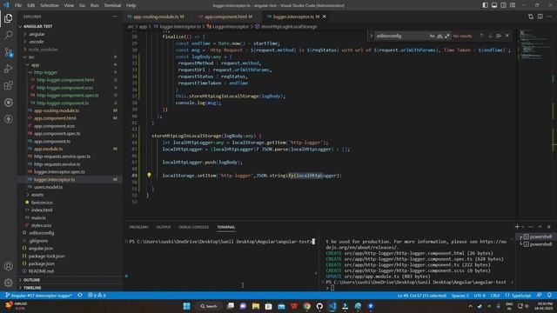The image size is (557, 313).
Task: Close the logger.interceptor.ts tab
Action: coord(325,17)
